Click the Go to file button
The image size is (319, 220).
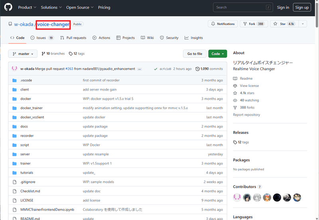195,54
